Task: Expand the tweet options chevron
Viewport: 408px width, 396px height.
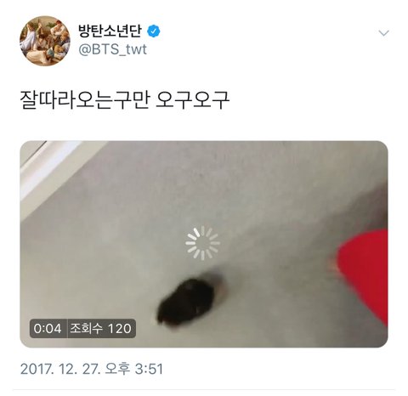Action: point(383,33)
